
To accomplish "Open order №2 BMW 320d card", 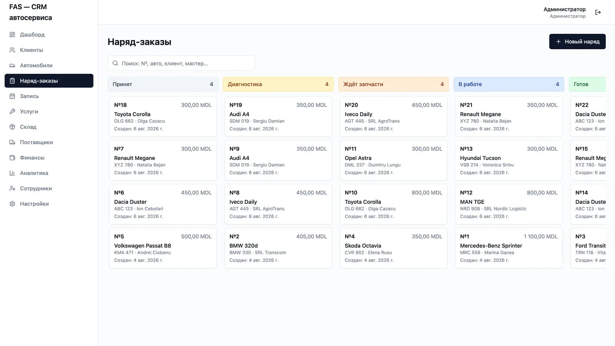I will 278,248.
